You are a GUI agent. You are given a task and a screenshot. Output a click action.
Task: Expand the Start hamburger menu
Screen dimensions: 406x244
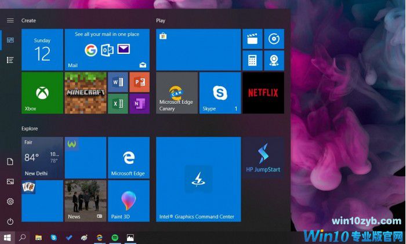pyautogui.click(x=10, y=20)
